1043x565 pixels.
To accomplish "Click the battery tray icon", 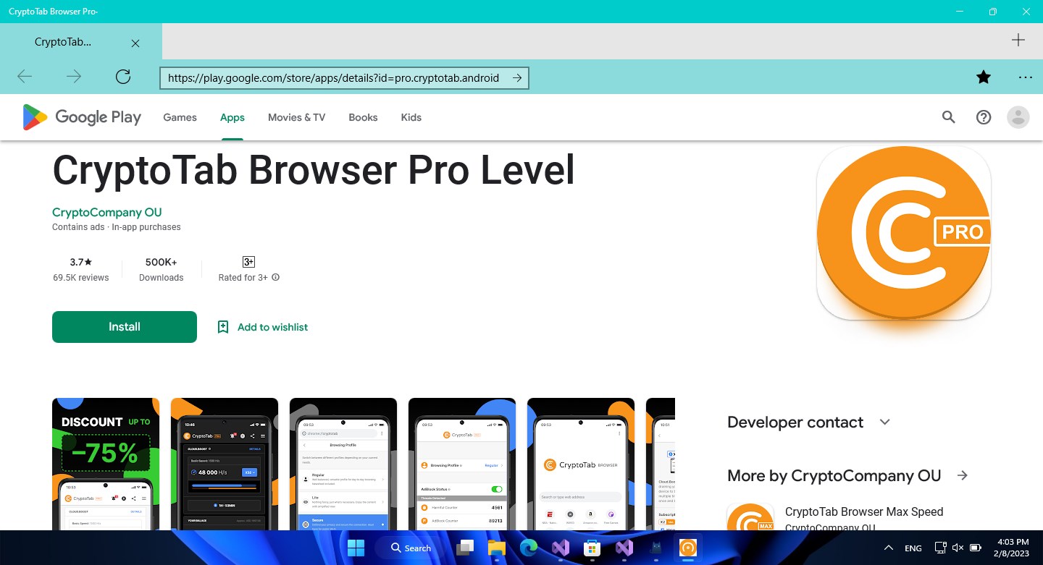I will point(976,548).
